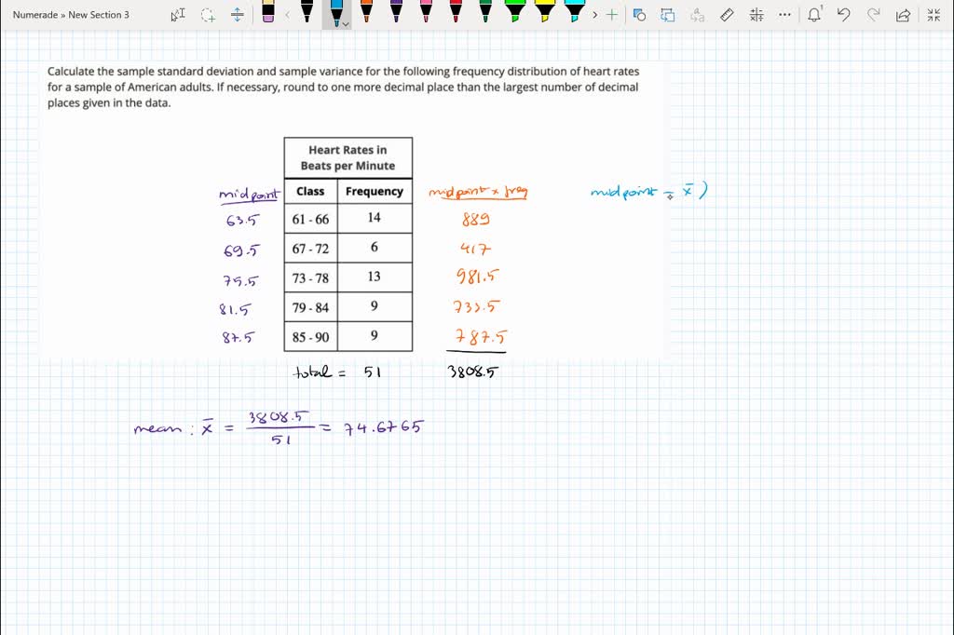Click the orange 'midpoint x freq' heading
Image resolution: width=954 pixels, height=635 pixels.
(478, 192)
